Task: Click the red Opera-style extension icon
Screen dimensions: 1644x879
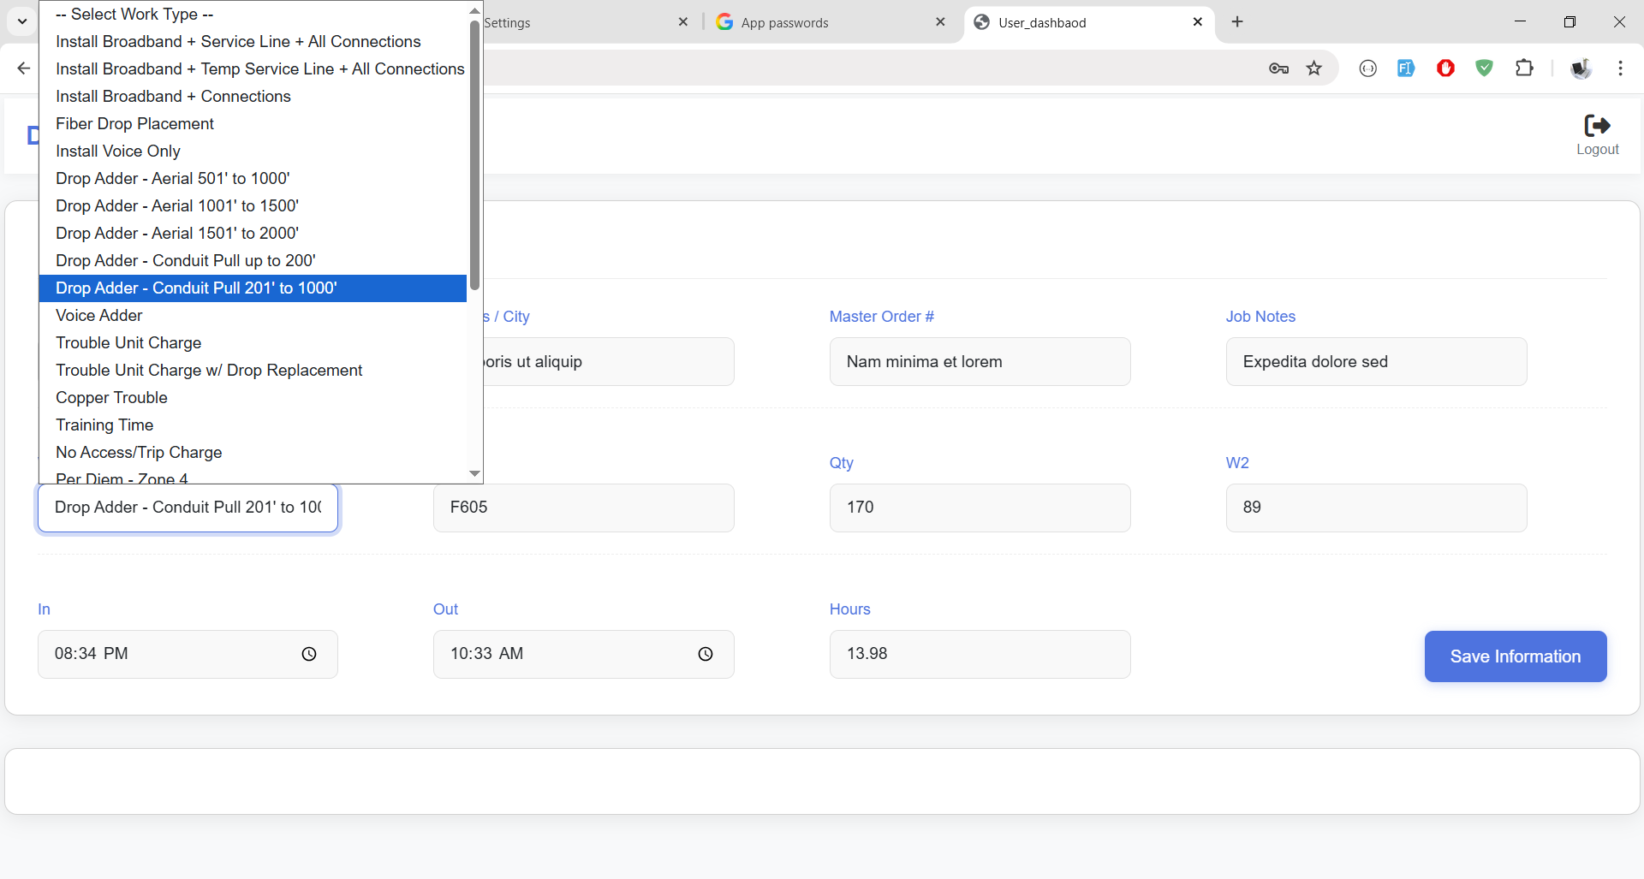Action: [1445, 68]
